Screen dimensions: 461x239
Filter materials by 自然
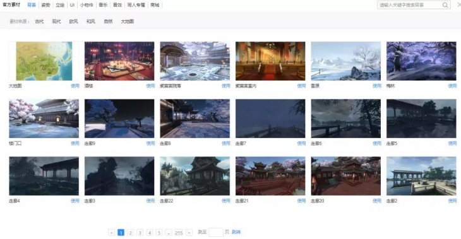[108, 21]
